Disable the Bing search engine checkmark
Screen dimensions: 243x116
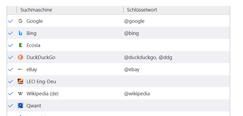click(x=11, y=33)
